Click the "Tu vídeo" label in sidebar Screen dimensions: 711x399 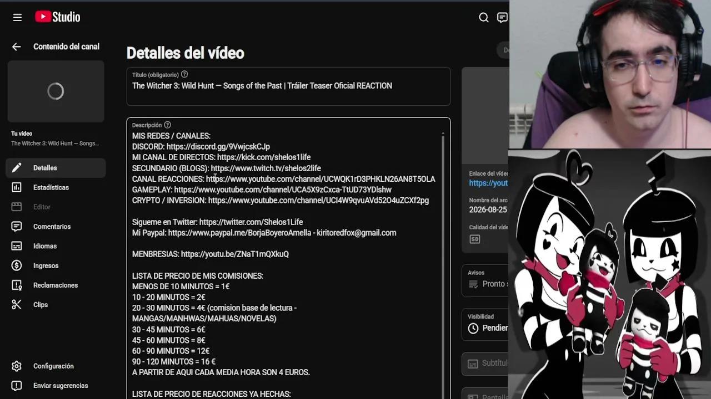(x=22, y=134)
